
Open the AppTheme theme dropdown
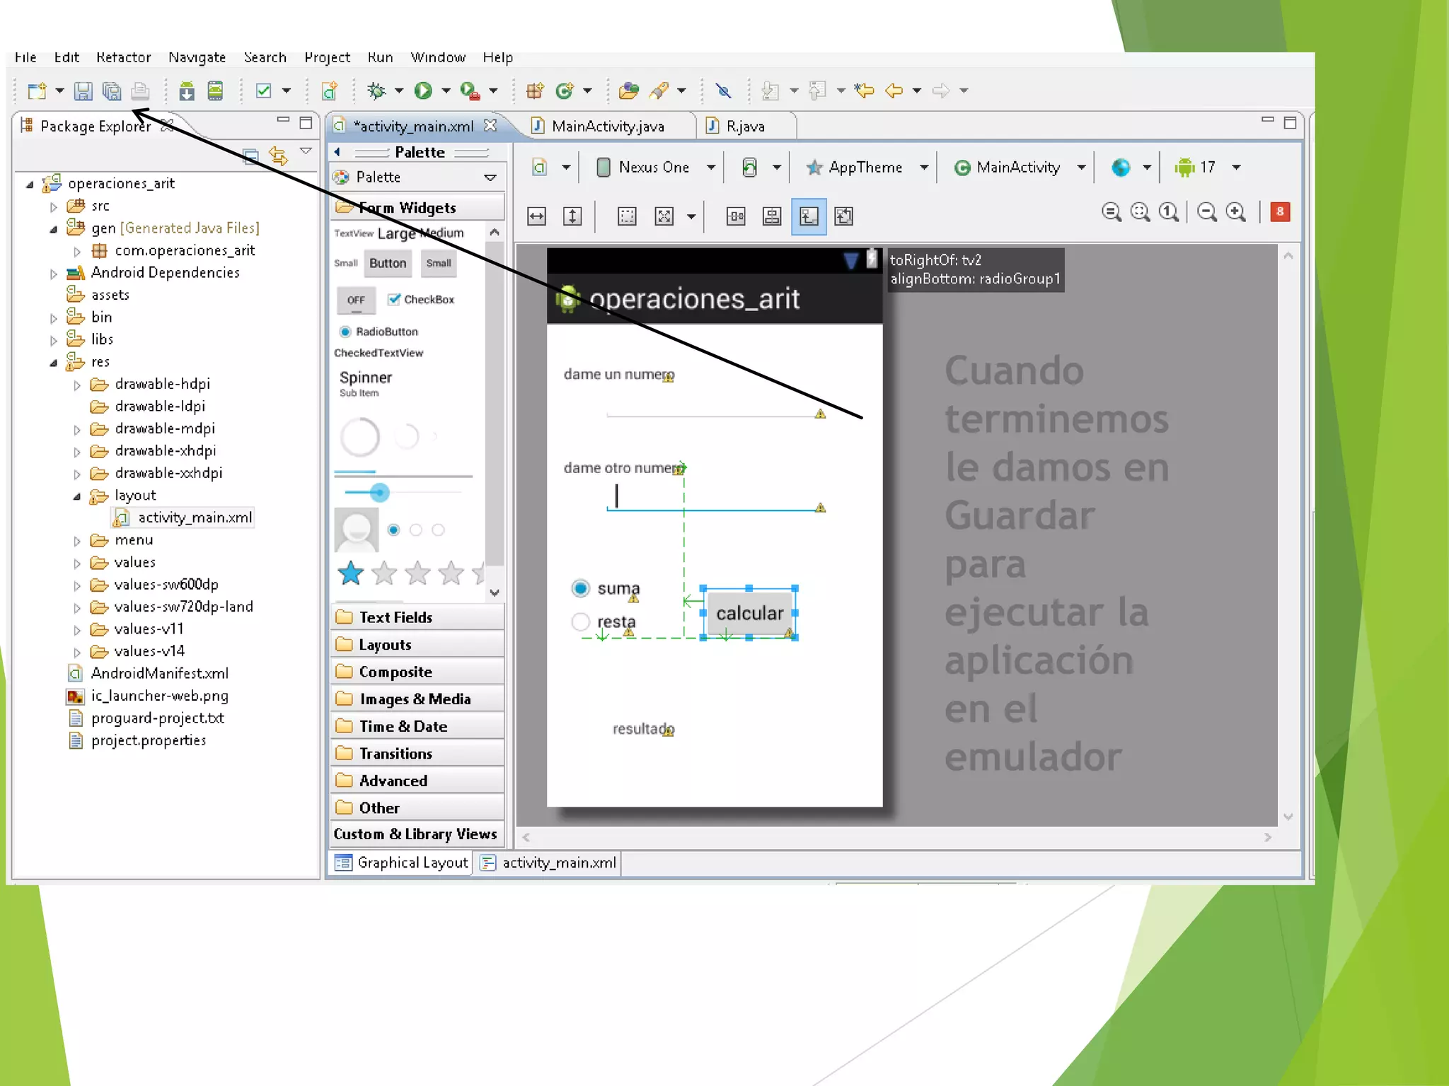(x=866, y=168)
